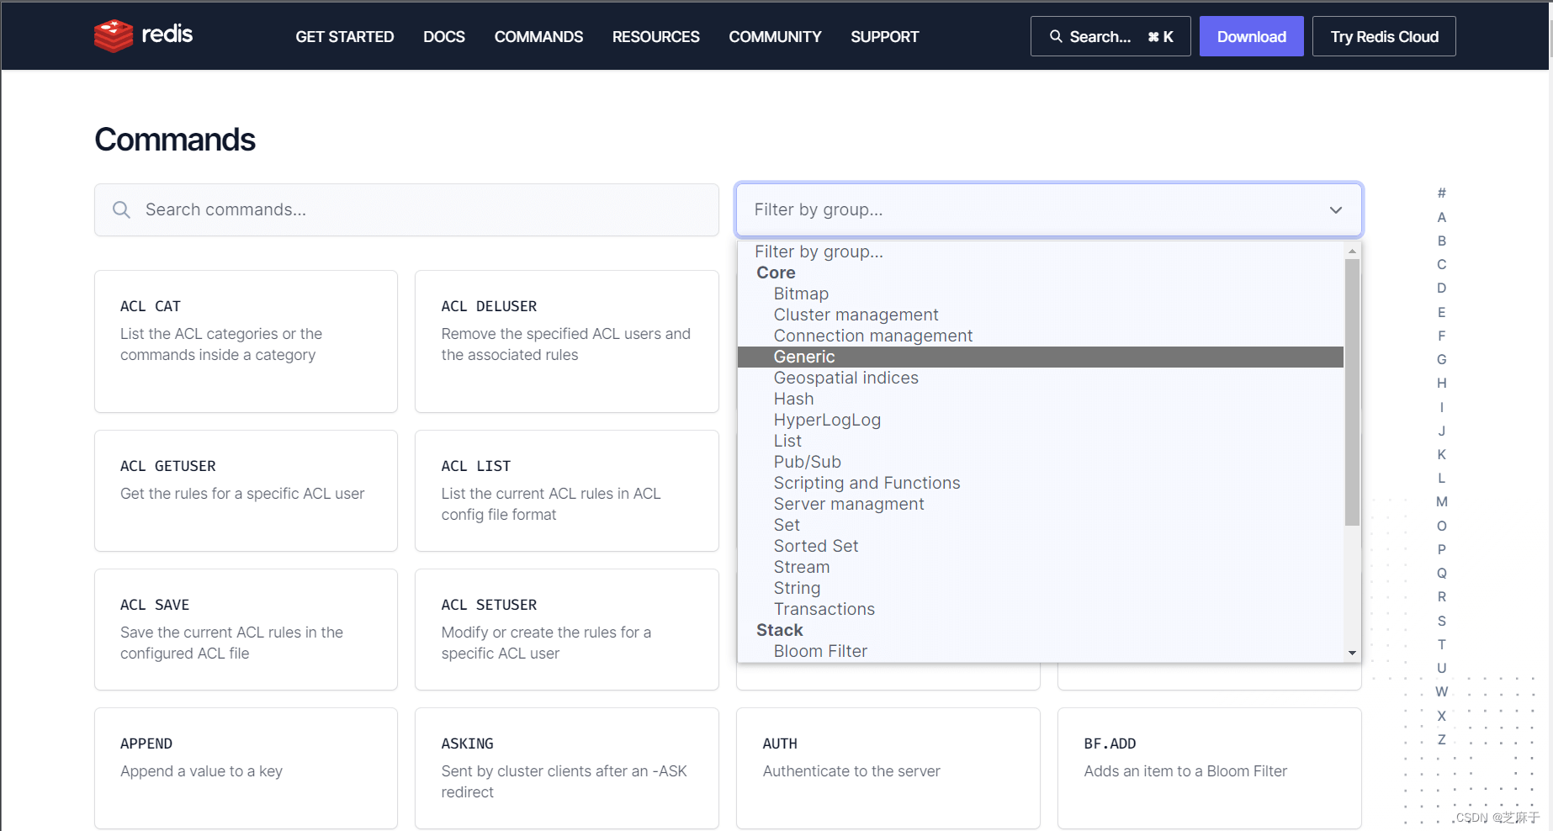Select Bloom Filter group option
Image resolution: width=1553 pixels, height=831 pixels.
tap(1041, 651)
